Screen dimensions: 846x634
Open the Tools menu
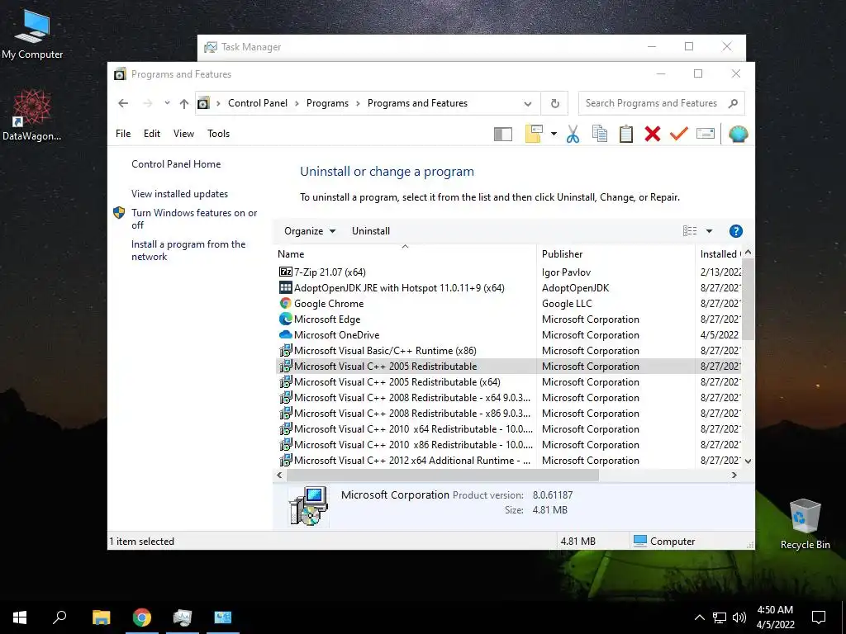tap(218, 134)
